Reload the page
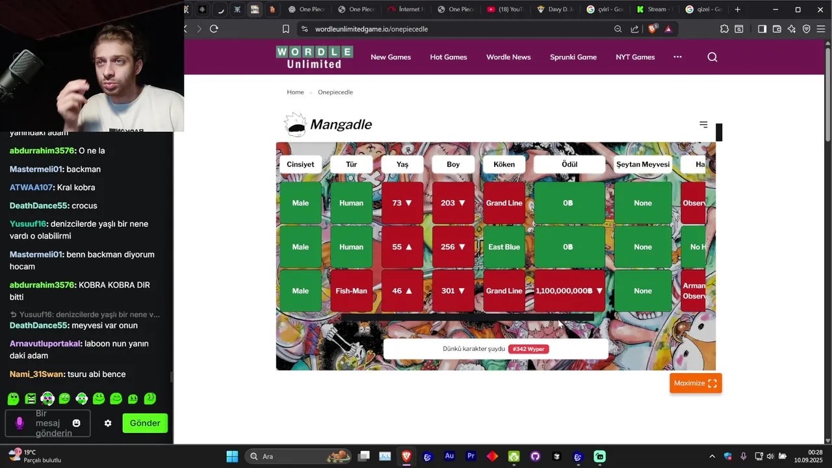 214,29
